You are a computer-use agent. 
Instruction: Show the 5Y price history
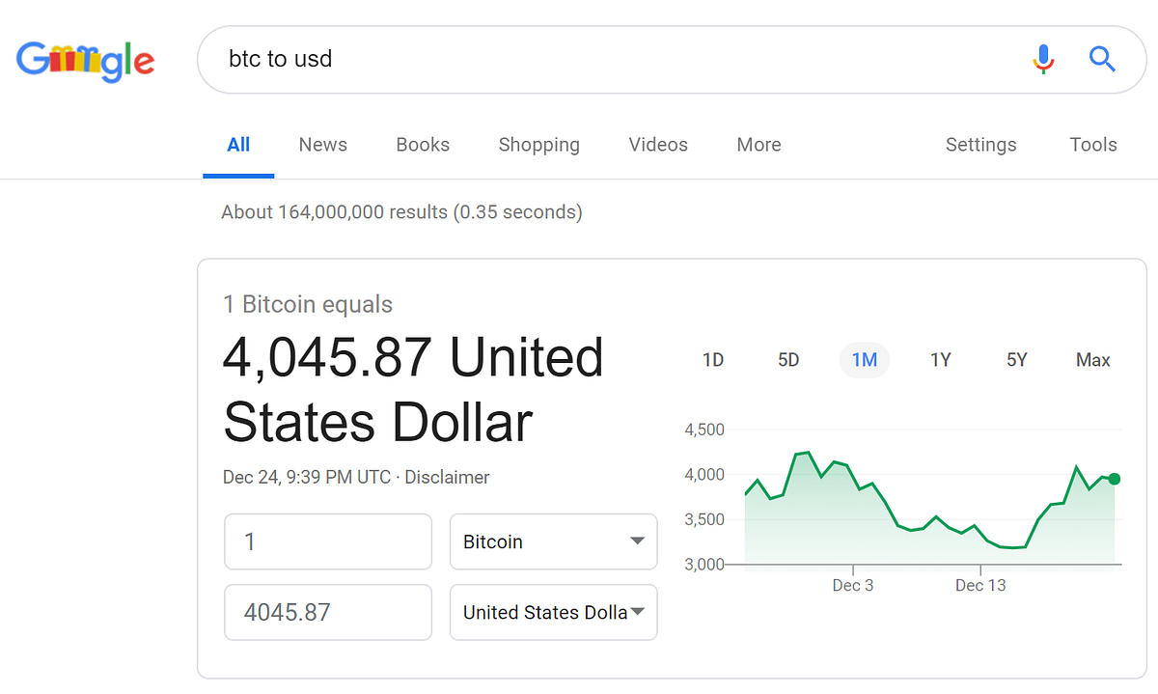tap(1017, 360)
